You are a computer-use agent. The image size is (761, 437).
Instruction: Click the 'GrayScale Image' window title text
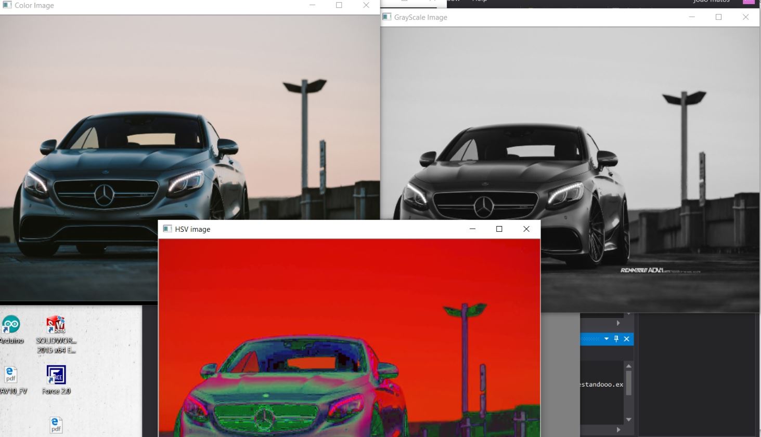[420, 17]
